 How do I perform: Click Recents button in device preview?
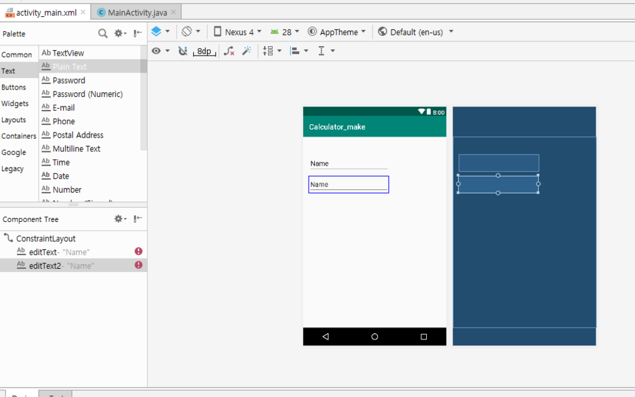click(423, 337)
